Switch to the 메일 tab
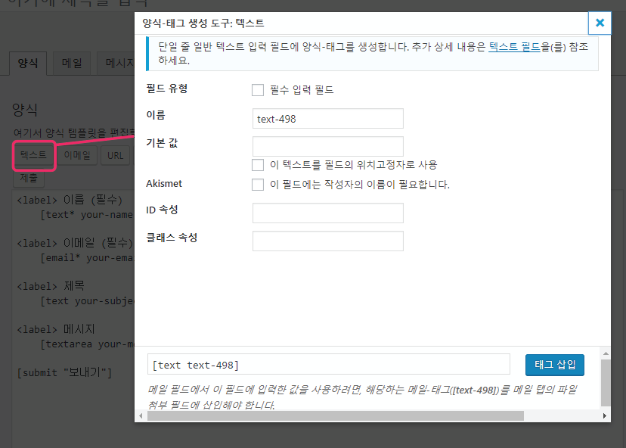 [72, 63]
